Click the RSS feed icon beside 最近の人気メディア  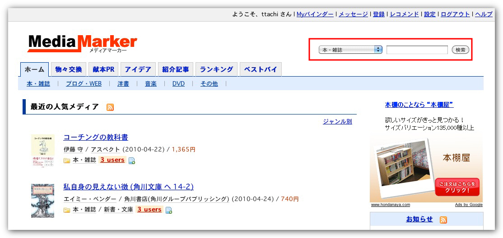coord(110,107)
